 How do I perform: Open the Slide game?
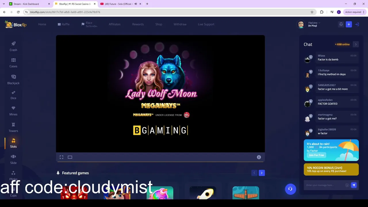(x=13, y=159)
